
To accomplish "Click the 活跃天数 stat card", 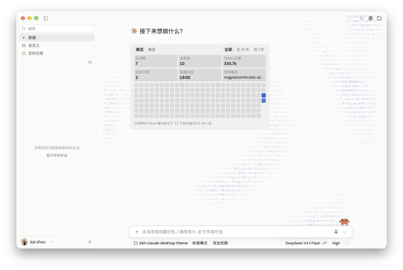I will [x=156, y=75].
